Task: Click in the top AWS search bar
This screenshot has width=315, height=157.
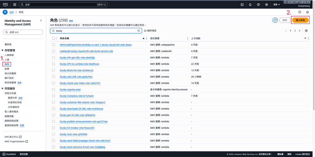Action: tap(63, 4)
